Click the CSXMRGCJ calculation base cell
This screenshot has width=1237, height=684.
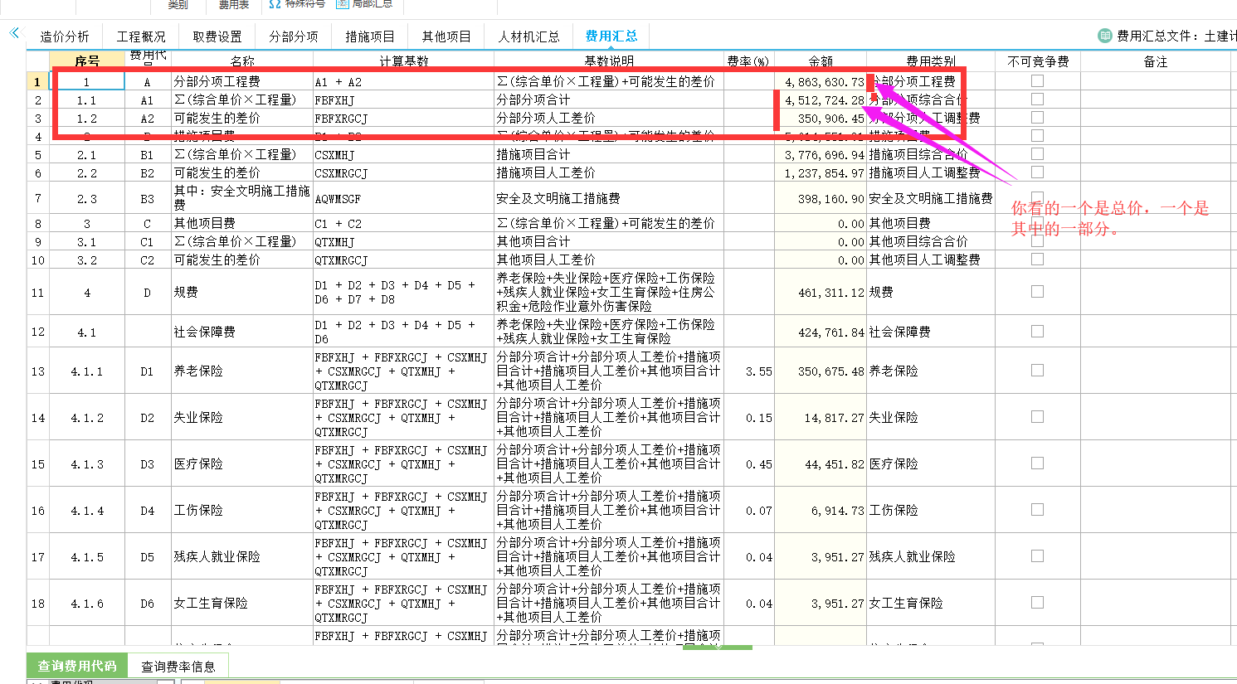click(x=403, y=173)
